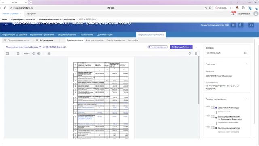Close the ИСУП browser tab
Screen dimensions: 259x146
(26, 2)
